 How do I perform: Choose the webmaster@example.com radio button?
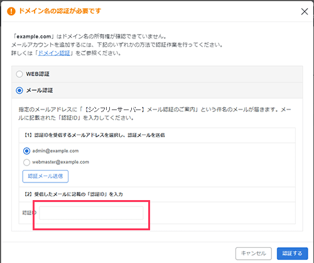26,162
